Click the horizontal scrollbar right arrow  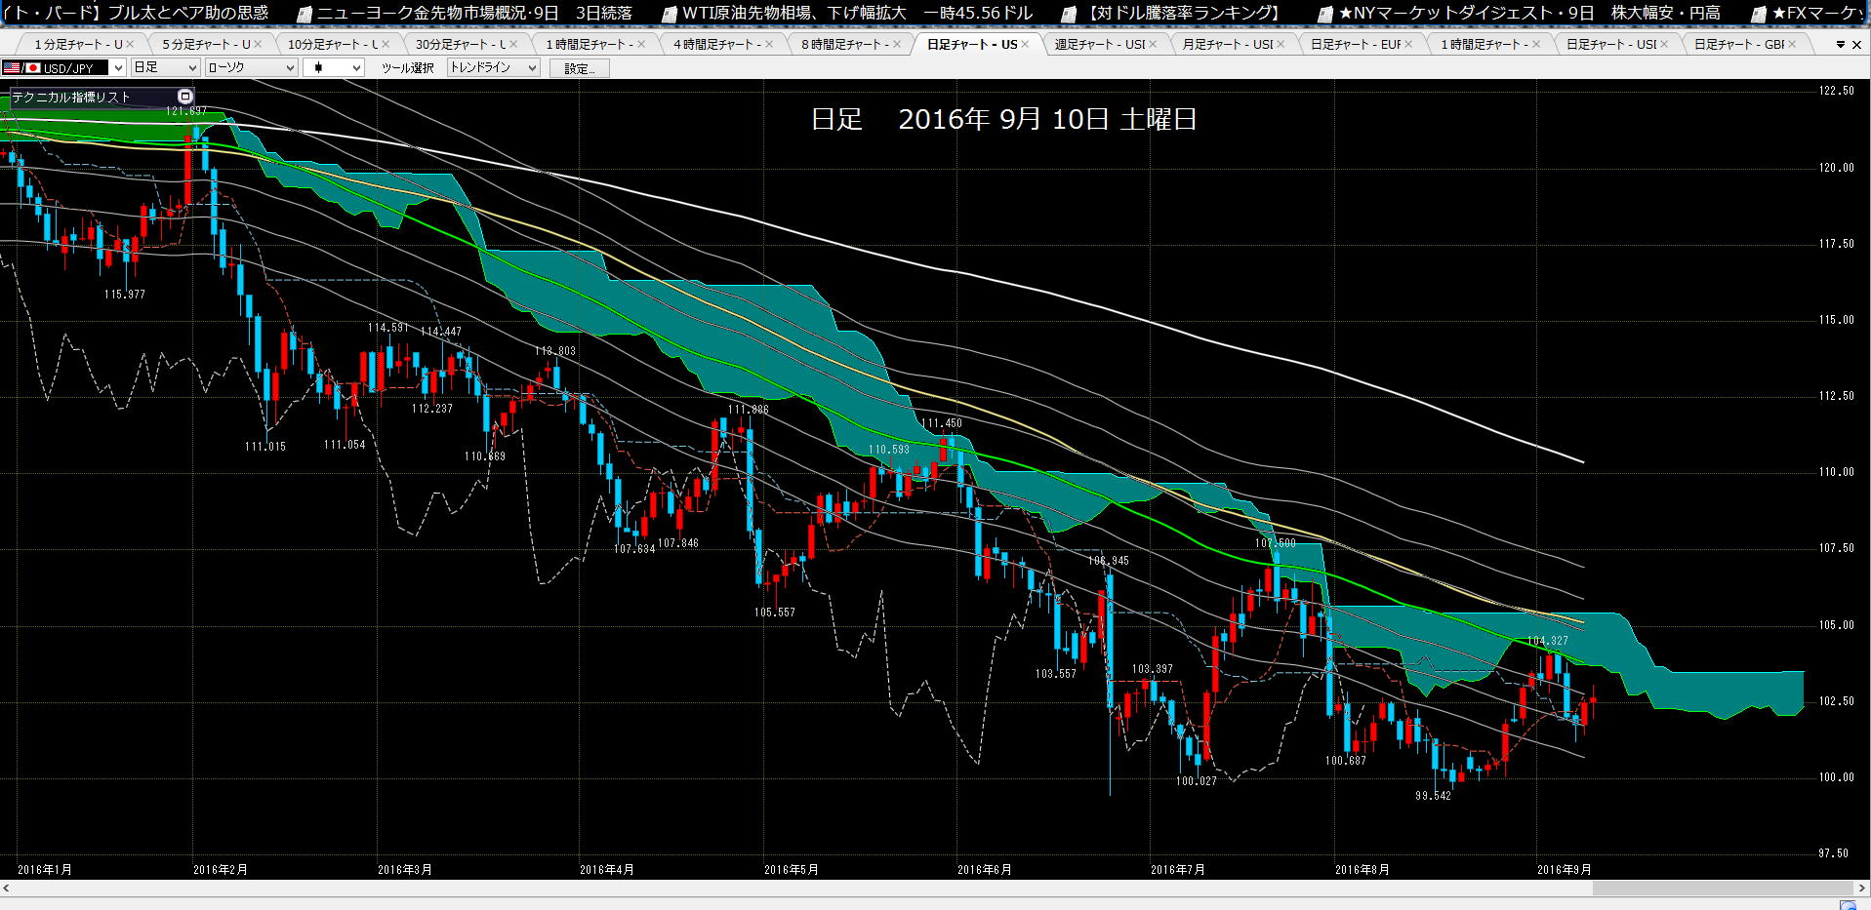click(x=1862, y=889)
